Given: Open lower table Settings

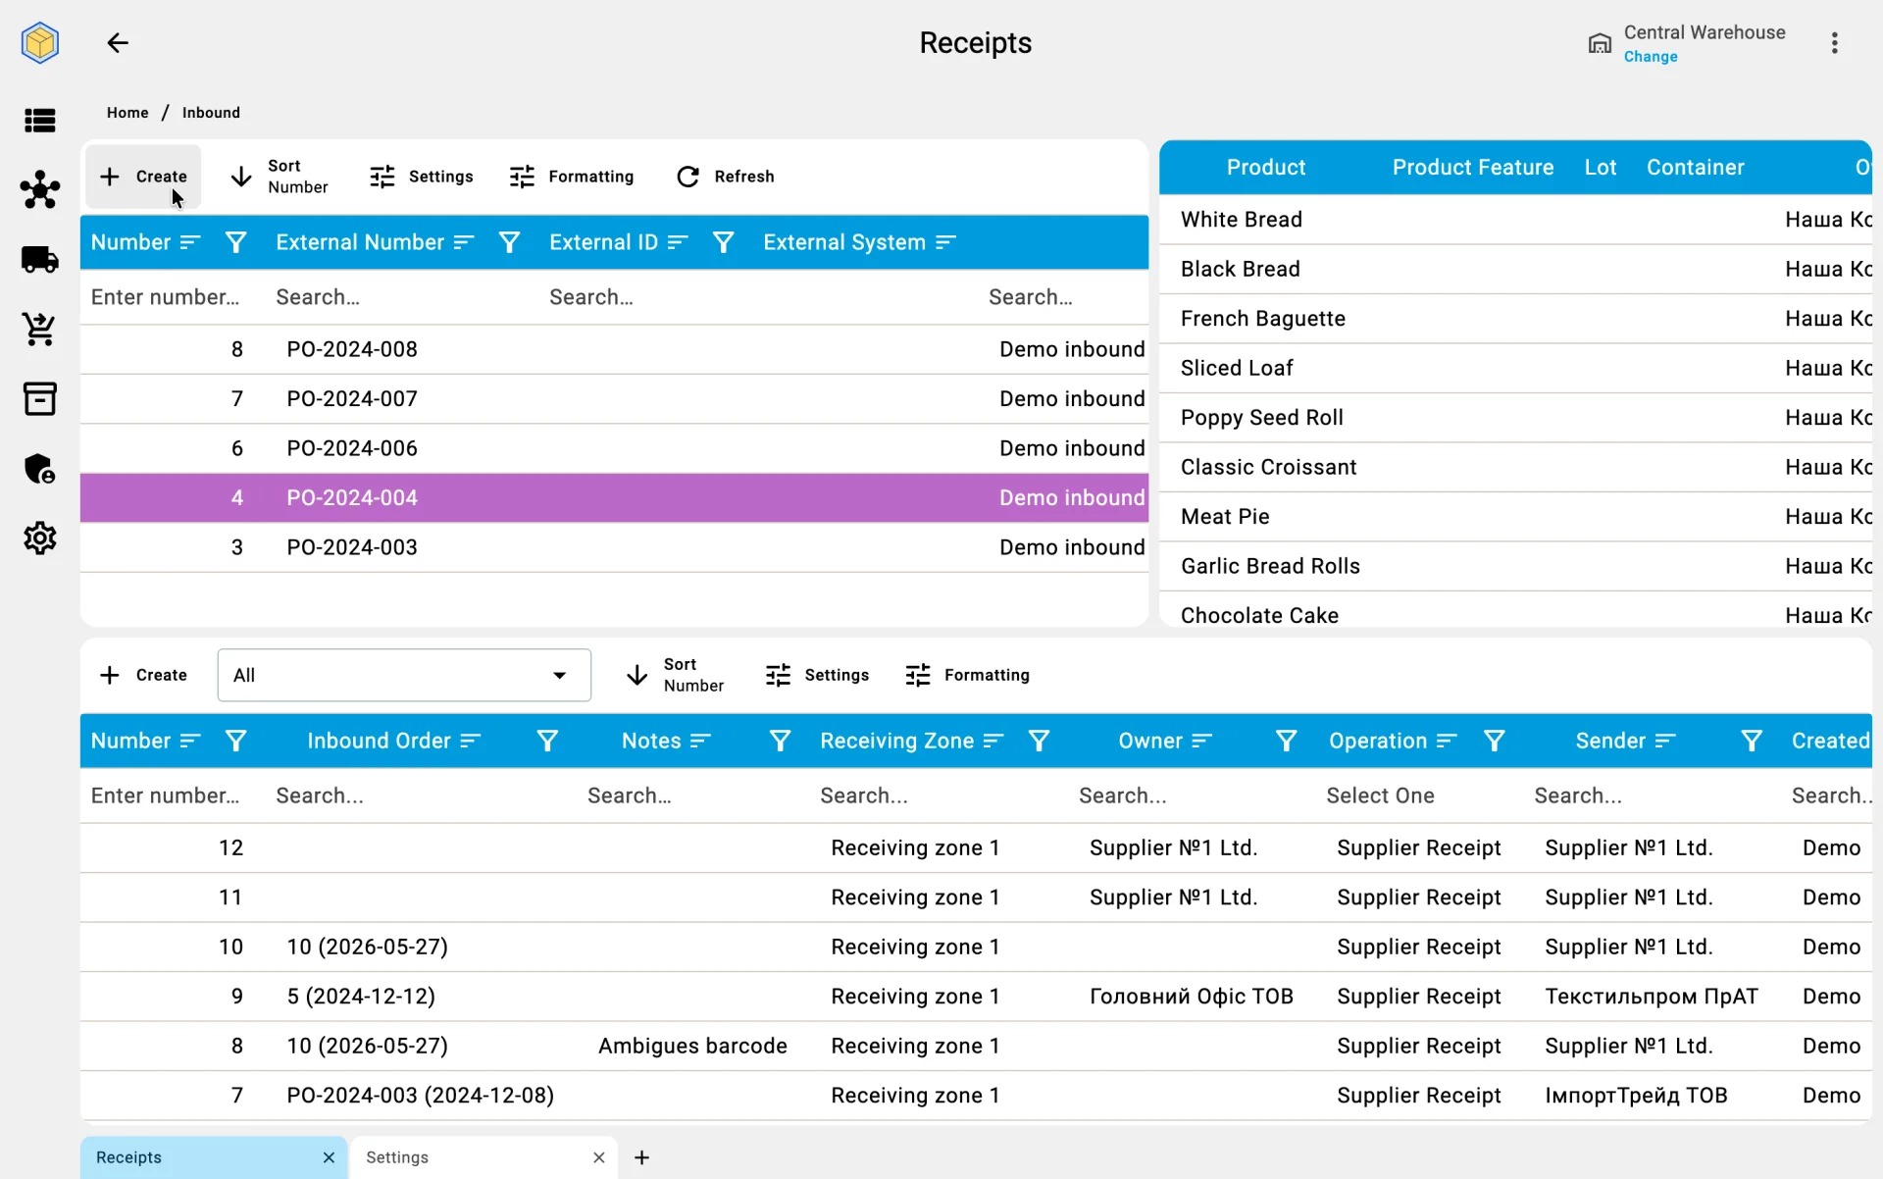Looking at the screenshot, I should click(817, 675).
